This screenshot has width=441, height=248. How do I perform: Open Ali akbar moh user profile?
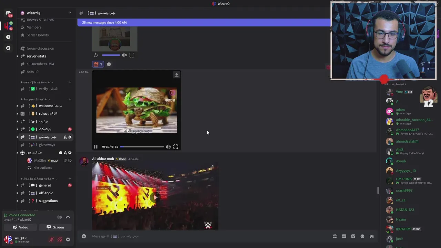[x=103, y=159]
